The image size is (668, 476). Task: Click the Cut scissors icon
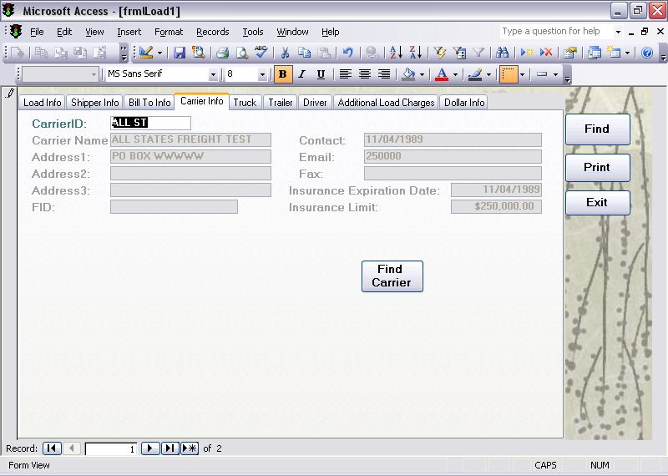285,53
